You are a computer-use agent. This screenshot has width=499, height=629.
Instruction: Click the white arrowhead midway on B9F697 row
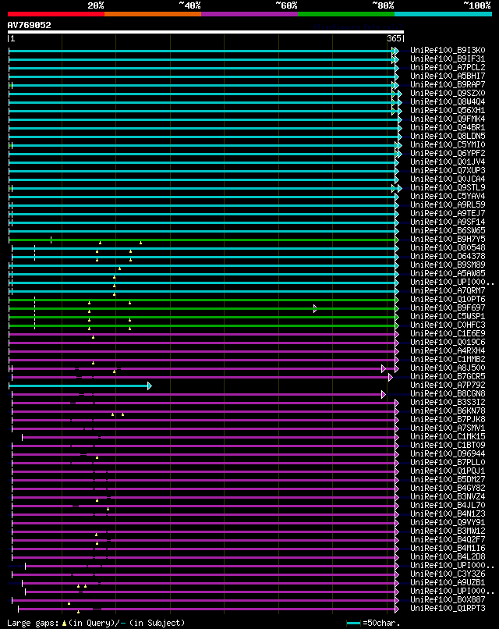pyautogui.click(x=315, y=308)
